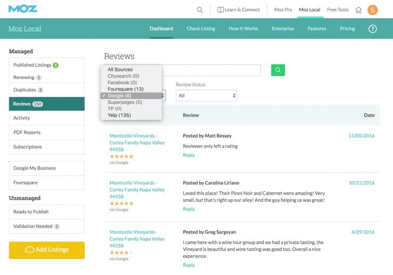Screen dimensions: 393x275
Task: Open the Check Listing tab
Action: [201, 29]
